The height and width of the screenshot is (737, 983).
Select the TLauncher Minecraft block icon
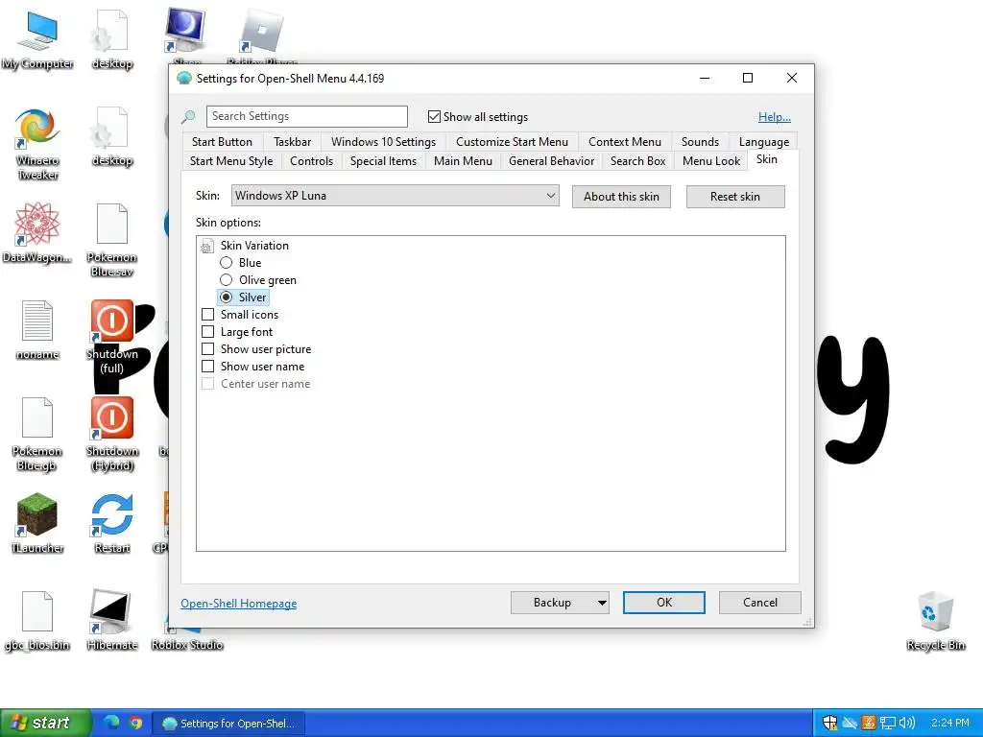pos(37,523)
